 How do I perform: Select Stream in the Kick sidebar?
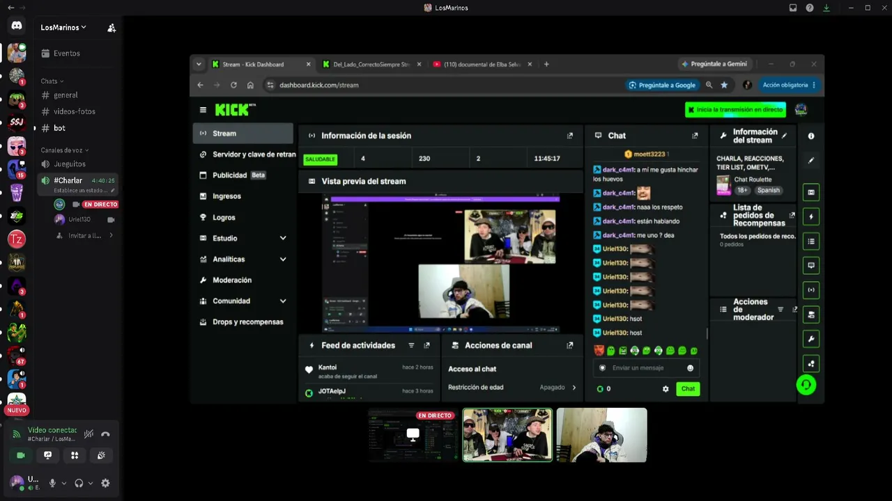(243, 134)
